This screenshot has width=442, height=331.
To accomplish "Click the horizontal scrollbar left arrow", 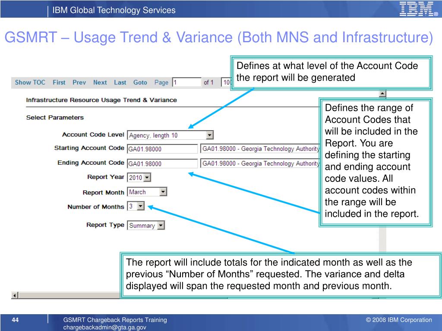I will tap(15, 295).
